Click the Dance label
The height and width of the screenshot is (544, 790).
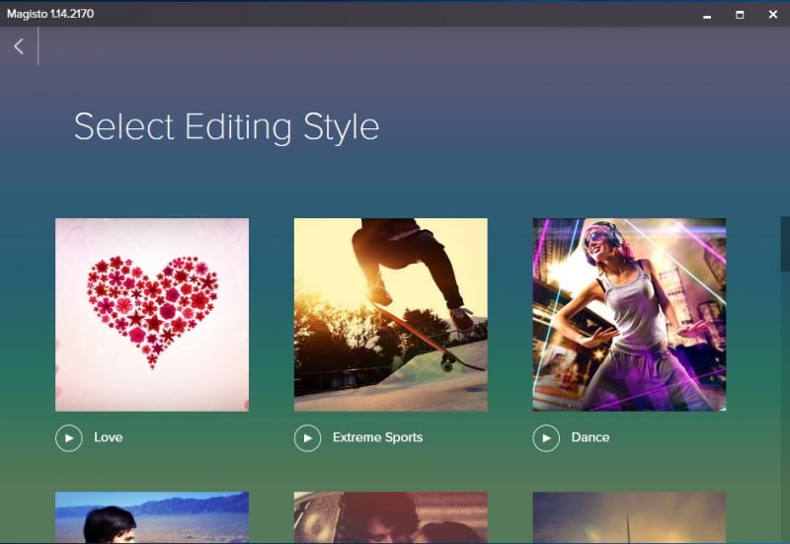click(x=590, y=437)
